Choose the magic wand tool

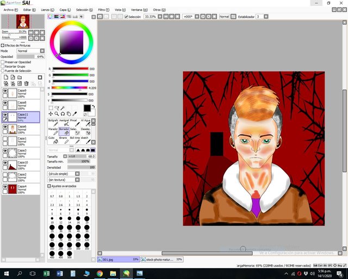pyautogui.click(x=63, y=108)
